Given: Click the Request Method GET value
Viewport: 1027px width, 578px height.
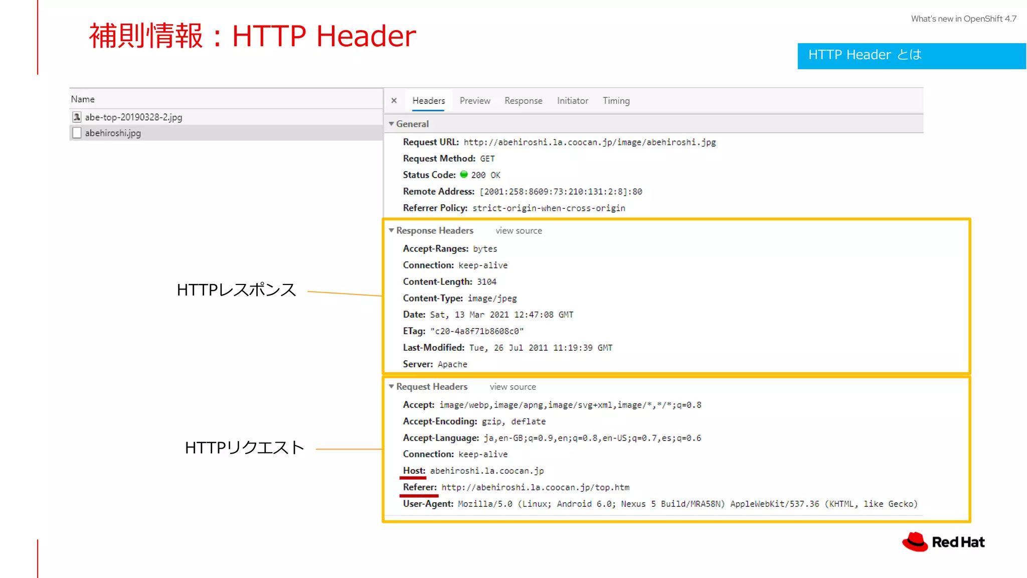Looking at the screenshot, I should coord(487,159).
